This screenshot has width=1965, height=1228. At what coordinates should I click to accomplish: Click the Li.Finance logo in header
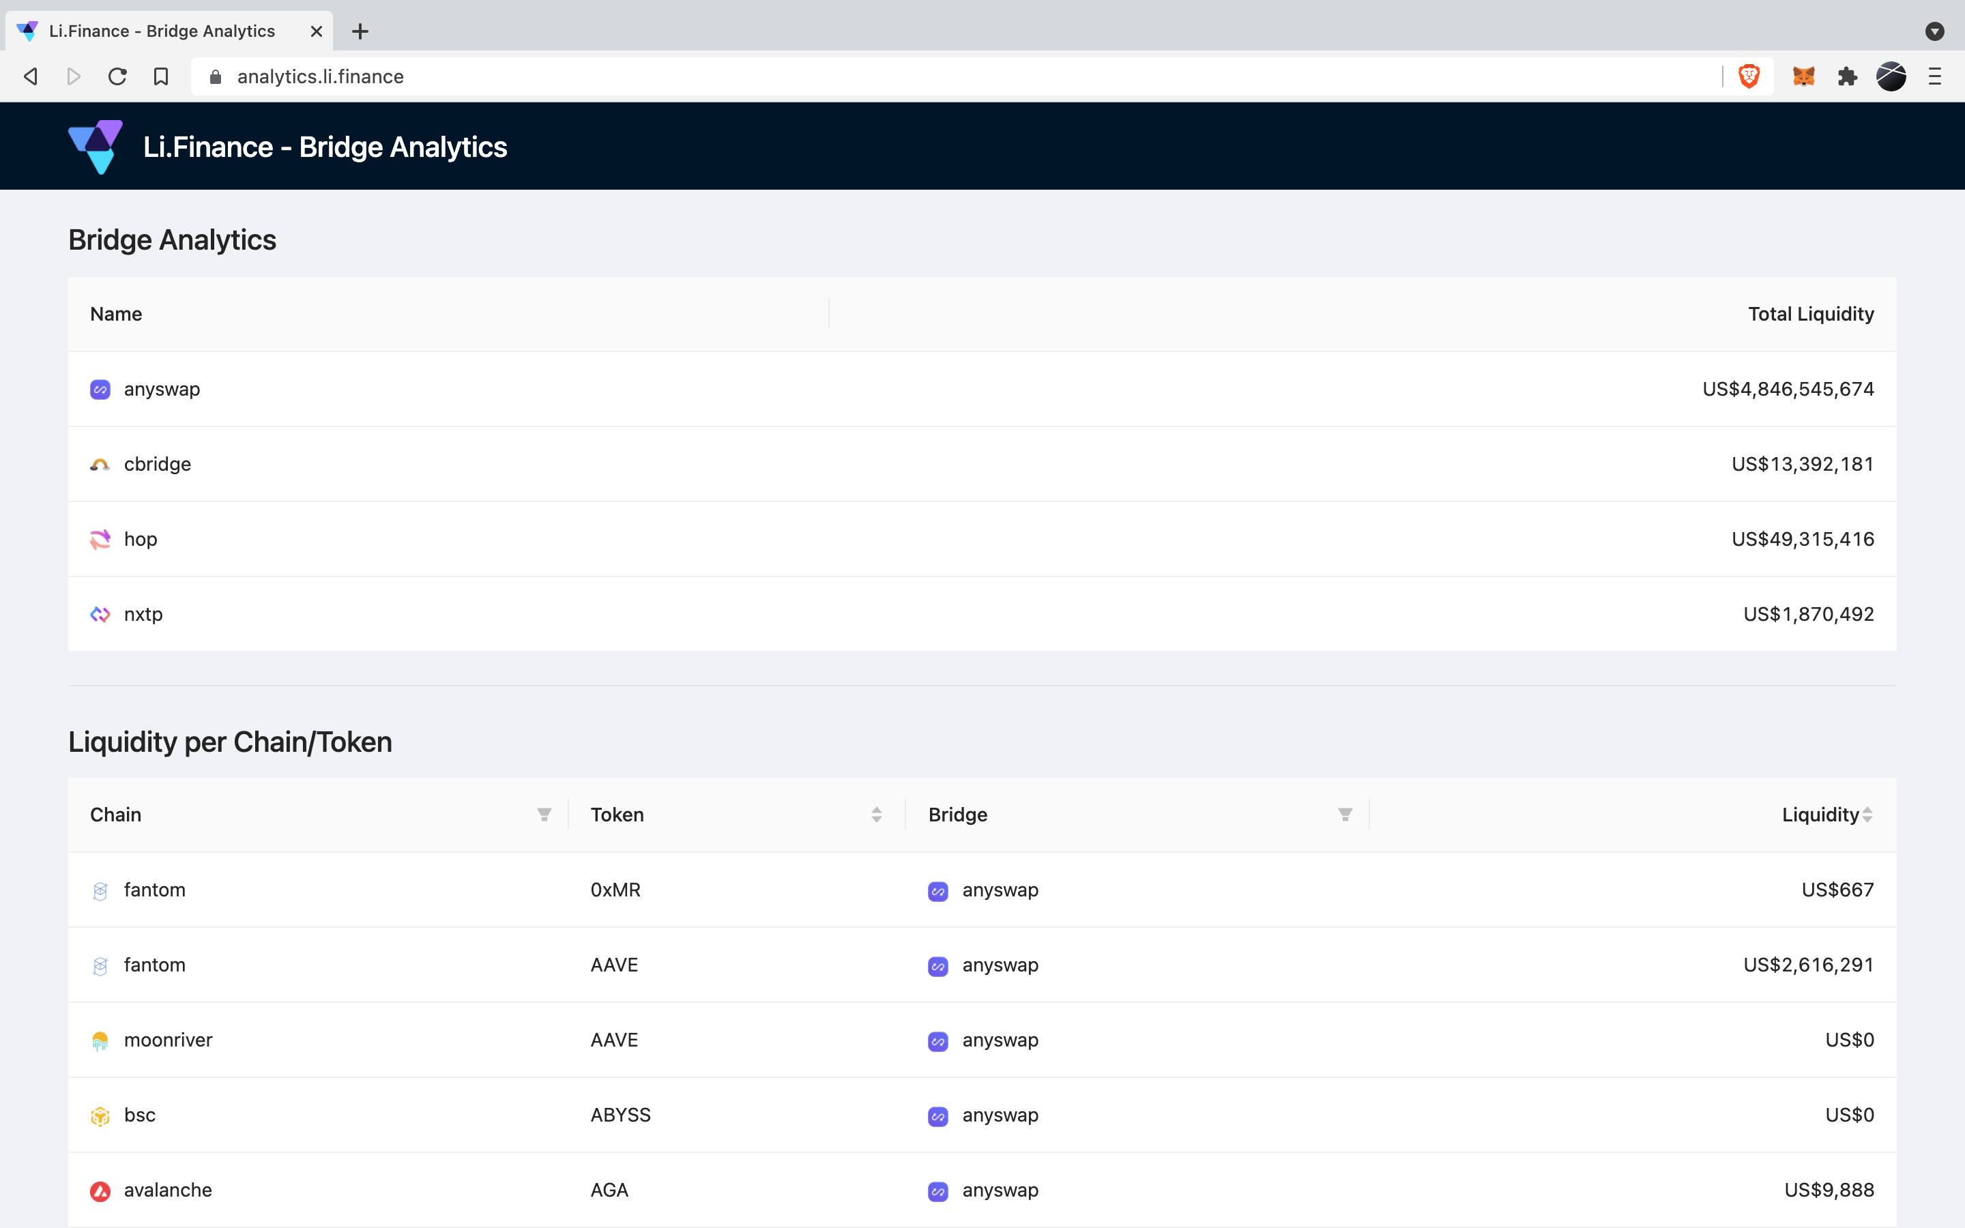[96, 147]
